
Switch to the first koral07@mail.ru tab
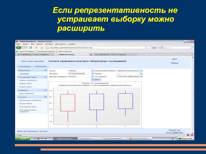35,54
